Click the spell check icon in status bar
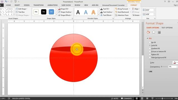The height and width of the screenshot is (100, 178). (9, 98)
